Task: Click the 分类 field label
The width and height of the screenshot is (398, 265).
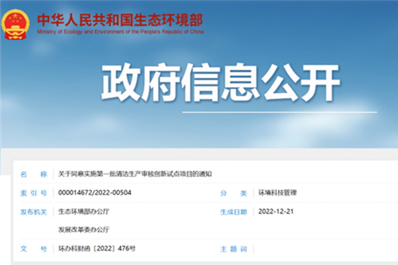Action: coord(233,193)
